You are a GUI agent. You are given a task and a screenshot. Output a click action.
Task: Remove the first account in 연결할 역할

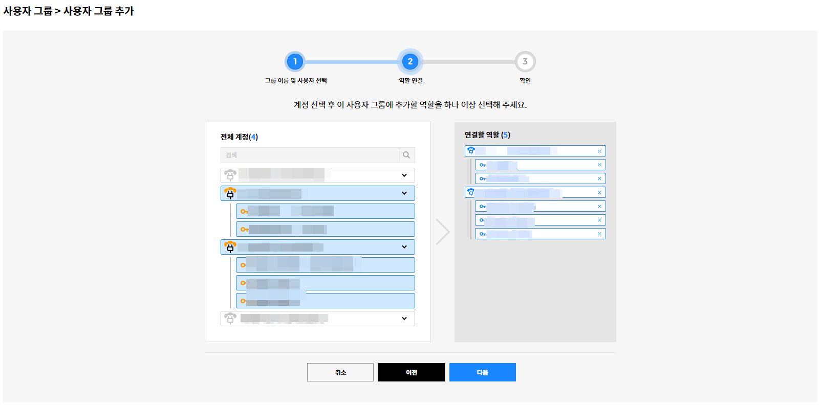pyautogui.click(x=599, y=151)
